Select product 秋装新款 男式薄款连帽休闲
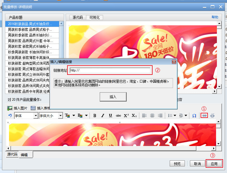227x173 pixels. pyautogui.click(x=28, y=69)
